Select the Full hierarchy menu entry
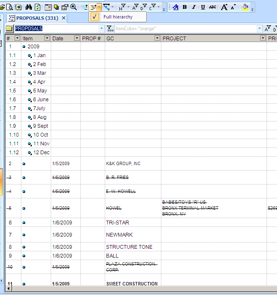The width and height of the screenshot is (277, 295). [117, 17]
